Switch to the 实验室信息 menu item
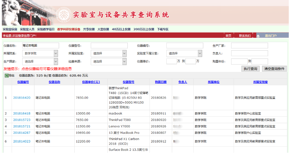292x153 pixels. tap(10, 29)
